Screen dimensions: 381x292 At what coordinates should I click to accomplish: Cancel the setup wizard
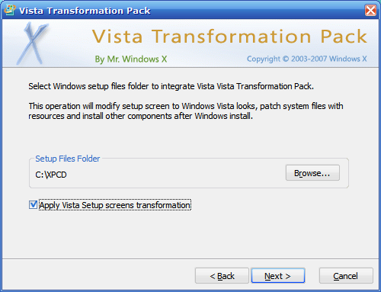tap(346, 276)
